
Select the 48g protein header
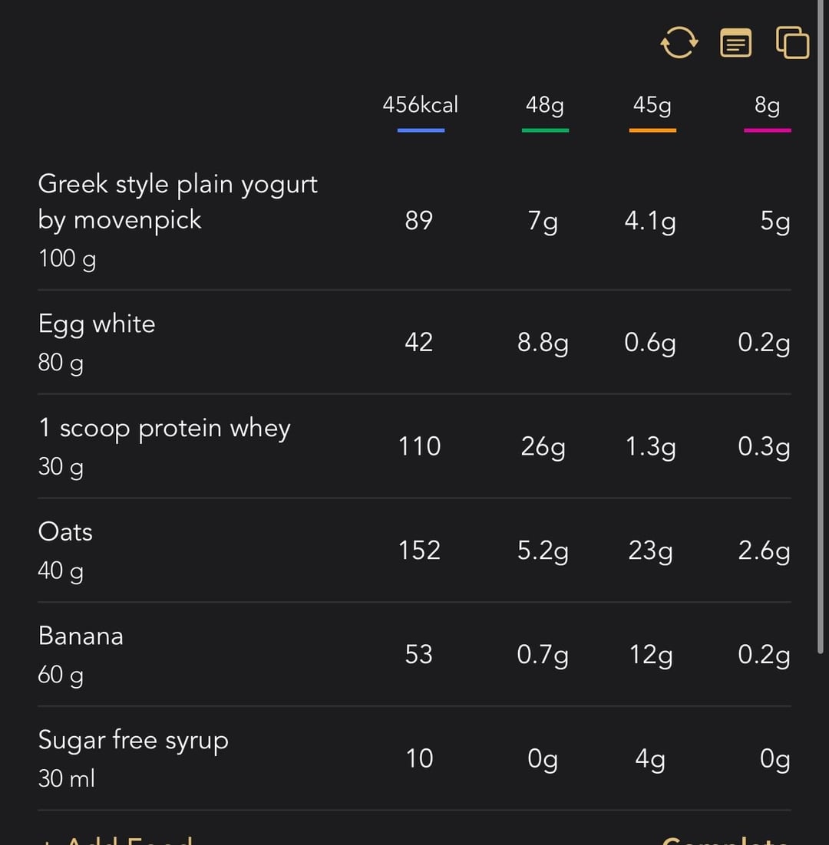point(545,104)
